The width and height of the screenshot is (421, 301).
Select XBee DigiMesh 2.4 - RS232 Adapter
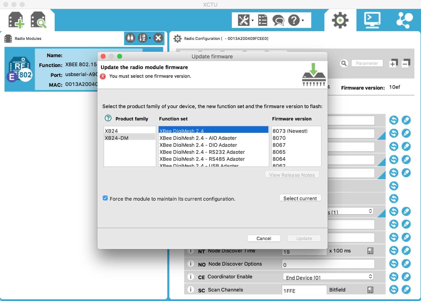202,152
